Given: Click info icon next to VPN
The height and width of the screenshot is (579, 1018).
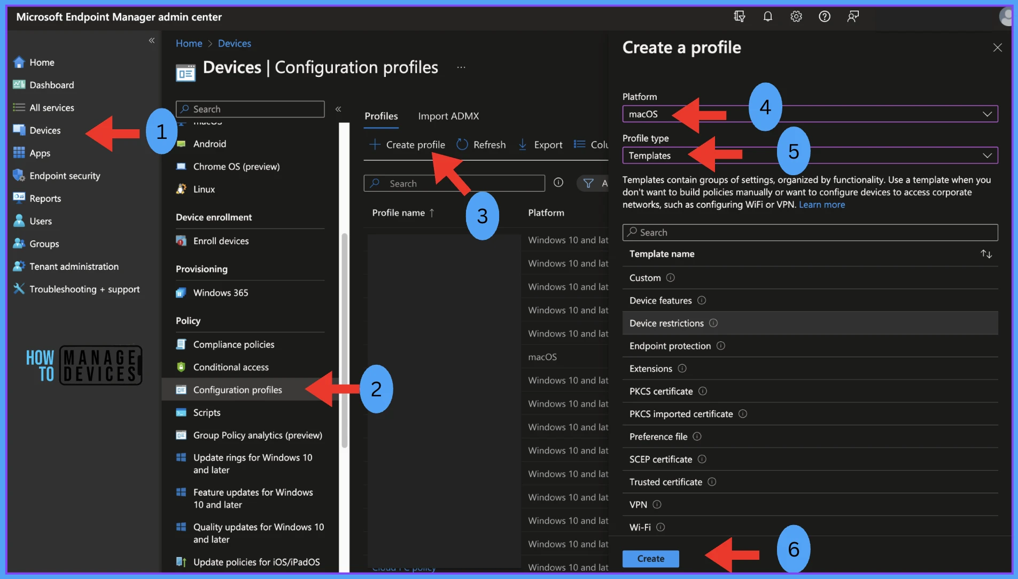Looking at the screenshot, I should [657, 505].
